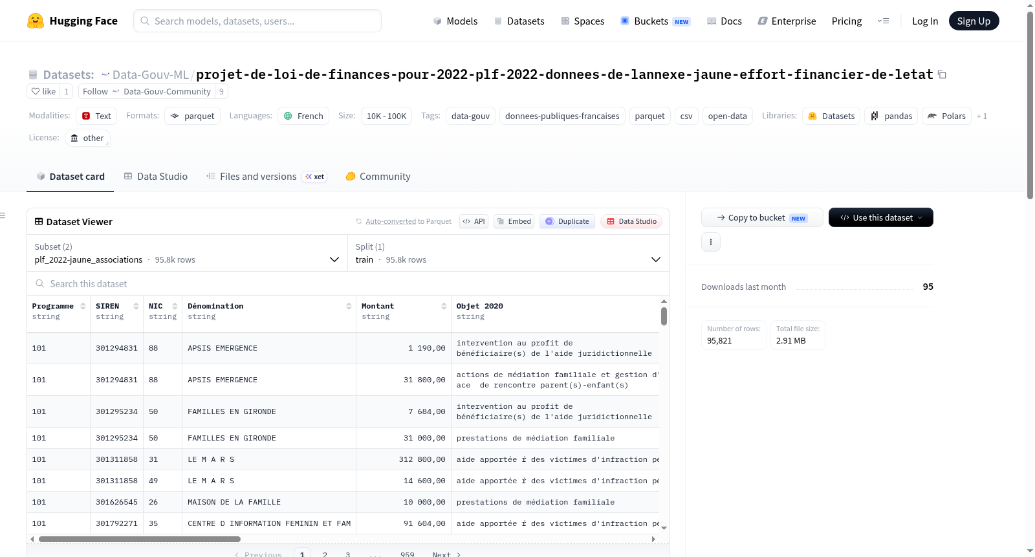Click the Sign Up button
The image size is (1035, 557).
click(x=974, y=21)
